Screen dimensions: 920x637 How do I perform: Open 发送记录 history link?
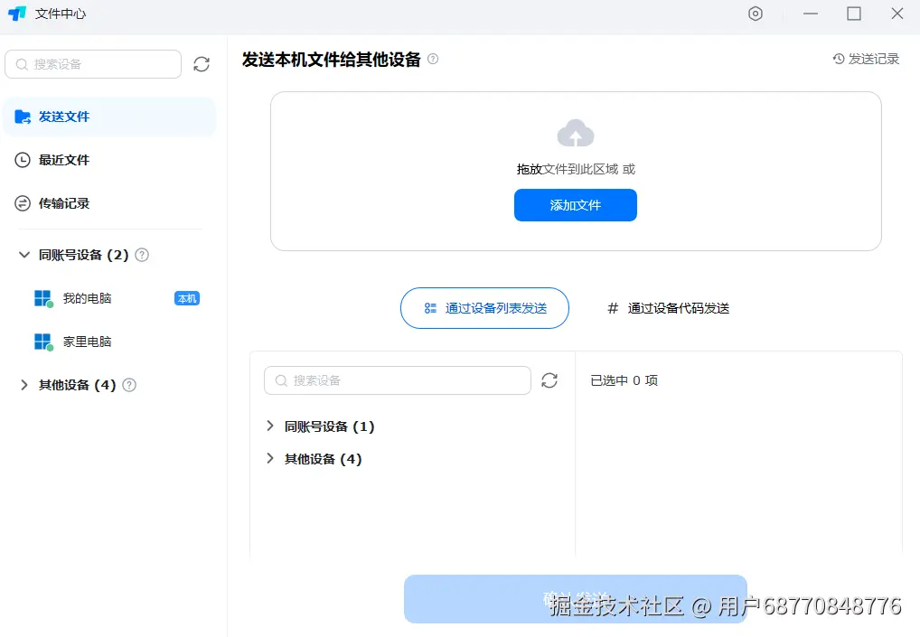pos(866,59)
